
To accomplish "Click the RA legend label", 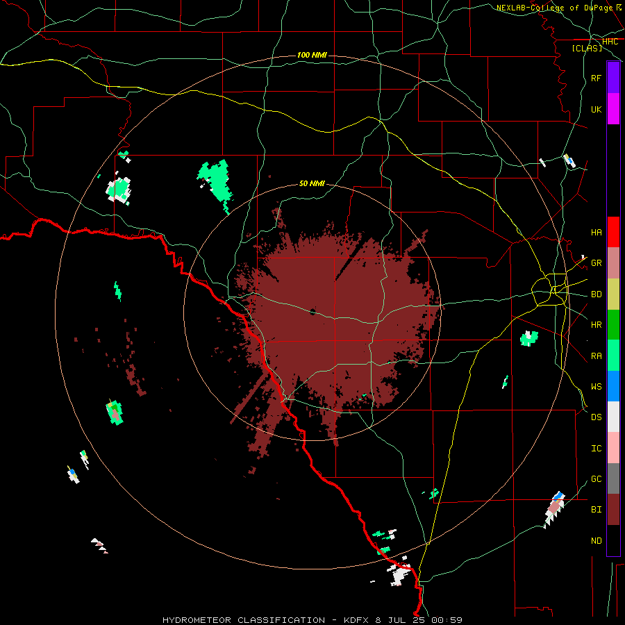I will pos(596,356).
